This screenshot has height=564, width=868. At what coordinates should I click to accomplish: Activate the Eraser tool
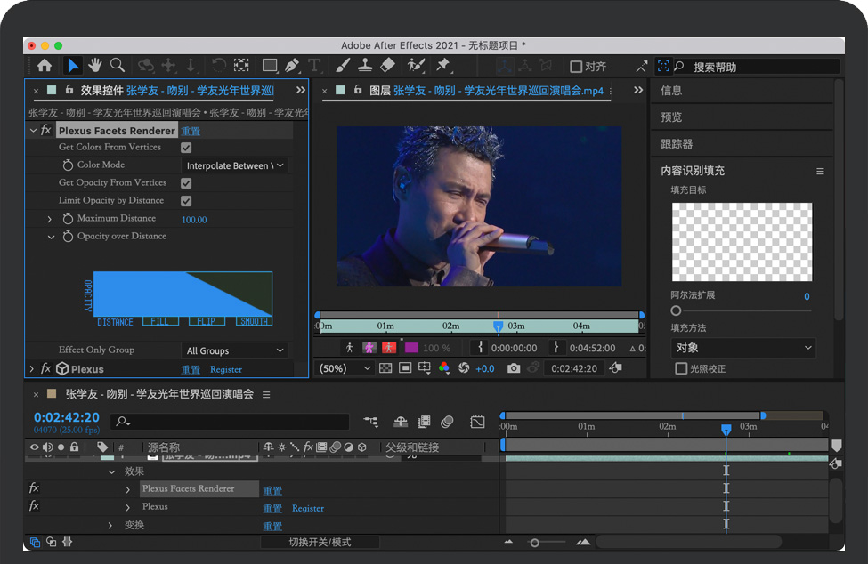(x=387, y=66)
